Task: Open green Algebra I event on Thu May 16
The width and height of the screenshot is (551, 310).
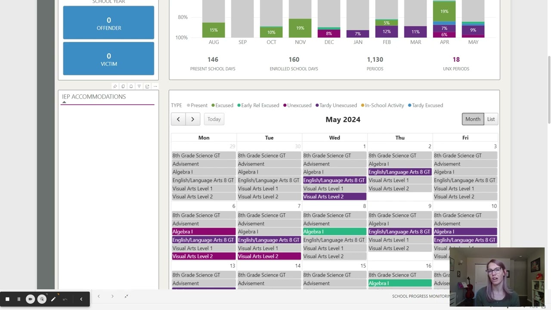Action: 400,283
